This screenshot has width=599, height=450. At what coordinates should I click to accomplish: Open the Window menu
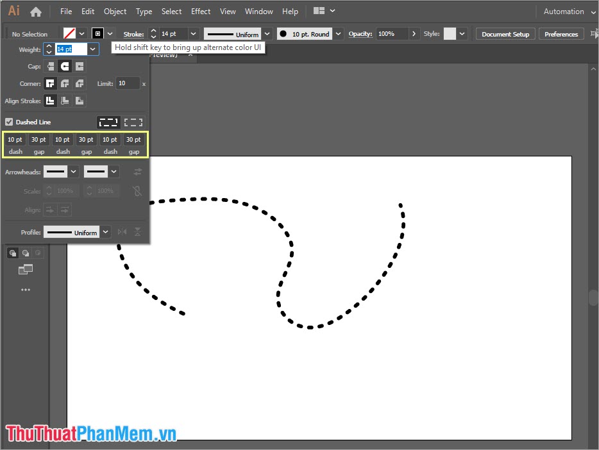[x=259, y=11]
